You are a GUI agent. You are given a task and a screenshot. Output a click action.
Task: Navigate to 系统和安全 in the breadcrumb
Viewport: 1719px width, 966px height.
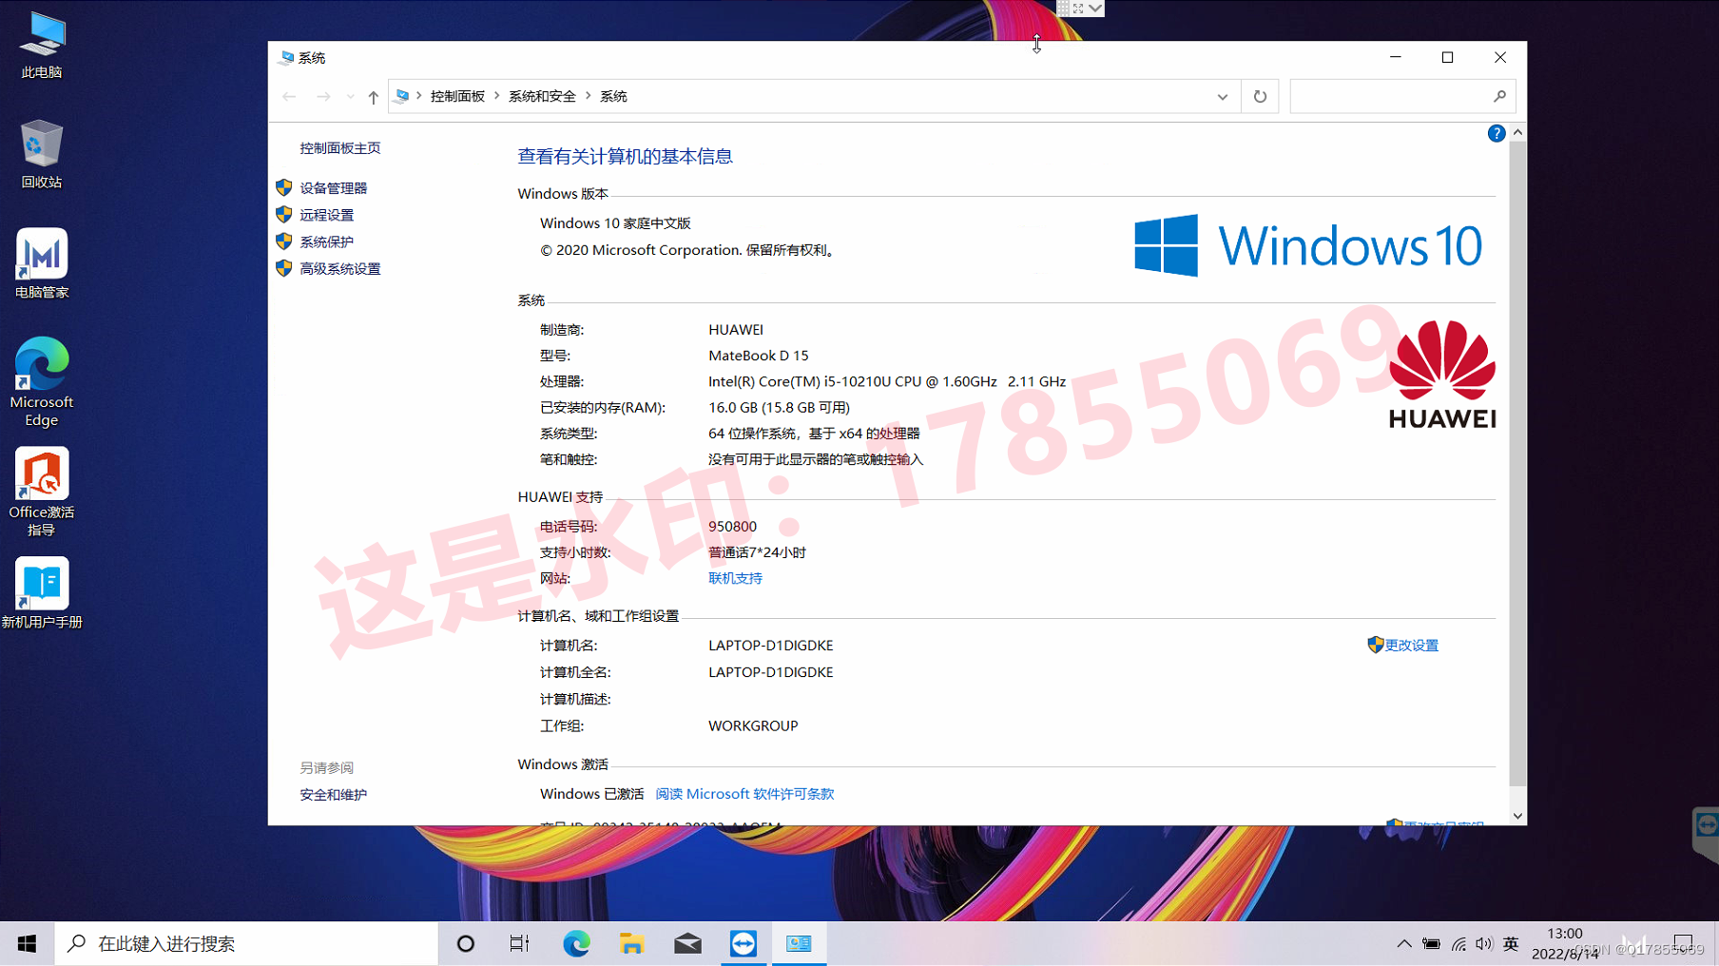point(542,96)
